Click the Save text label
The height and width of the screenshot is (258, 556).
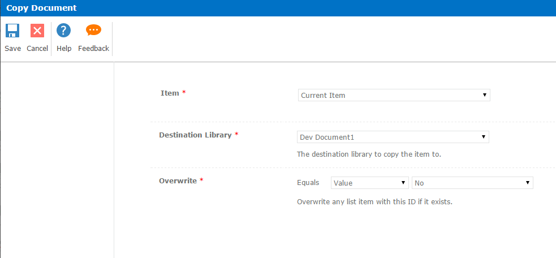tap(12, 49)
